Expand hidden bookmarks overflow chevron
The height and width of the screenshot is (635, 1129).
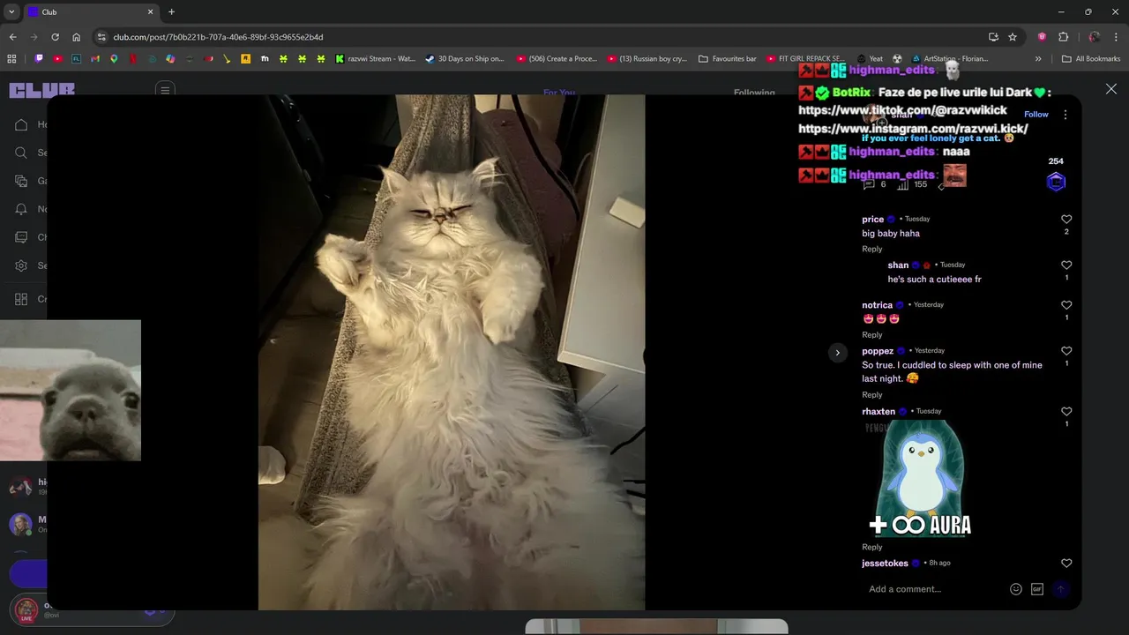1038,59
